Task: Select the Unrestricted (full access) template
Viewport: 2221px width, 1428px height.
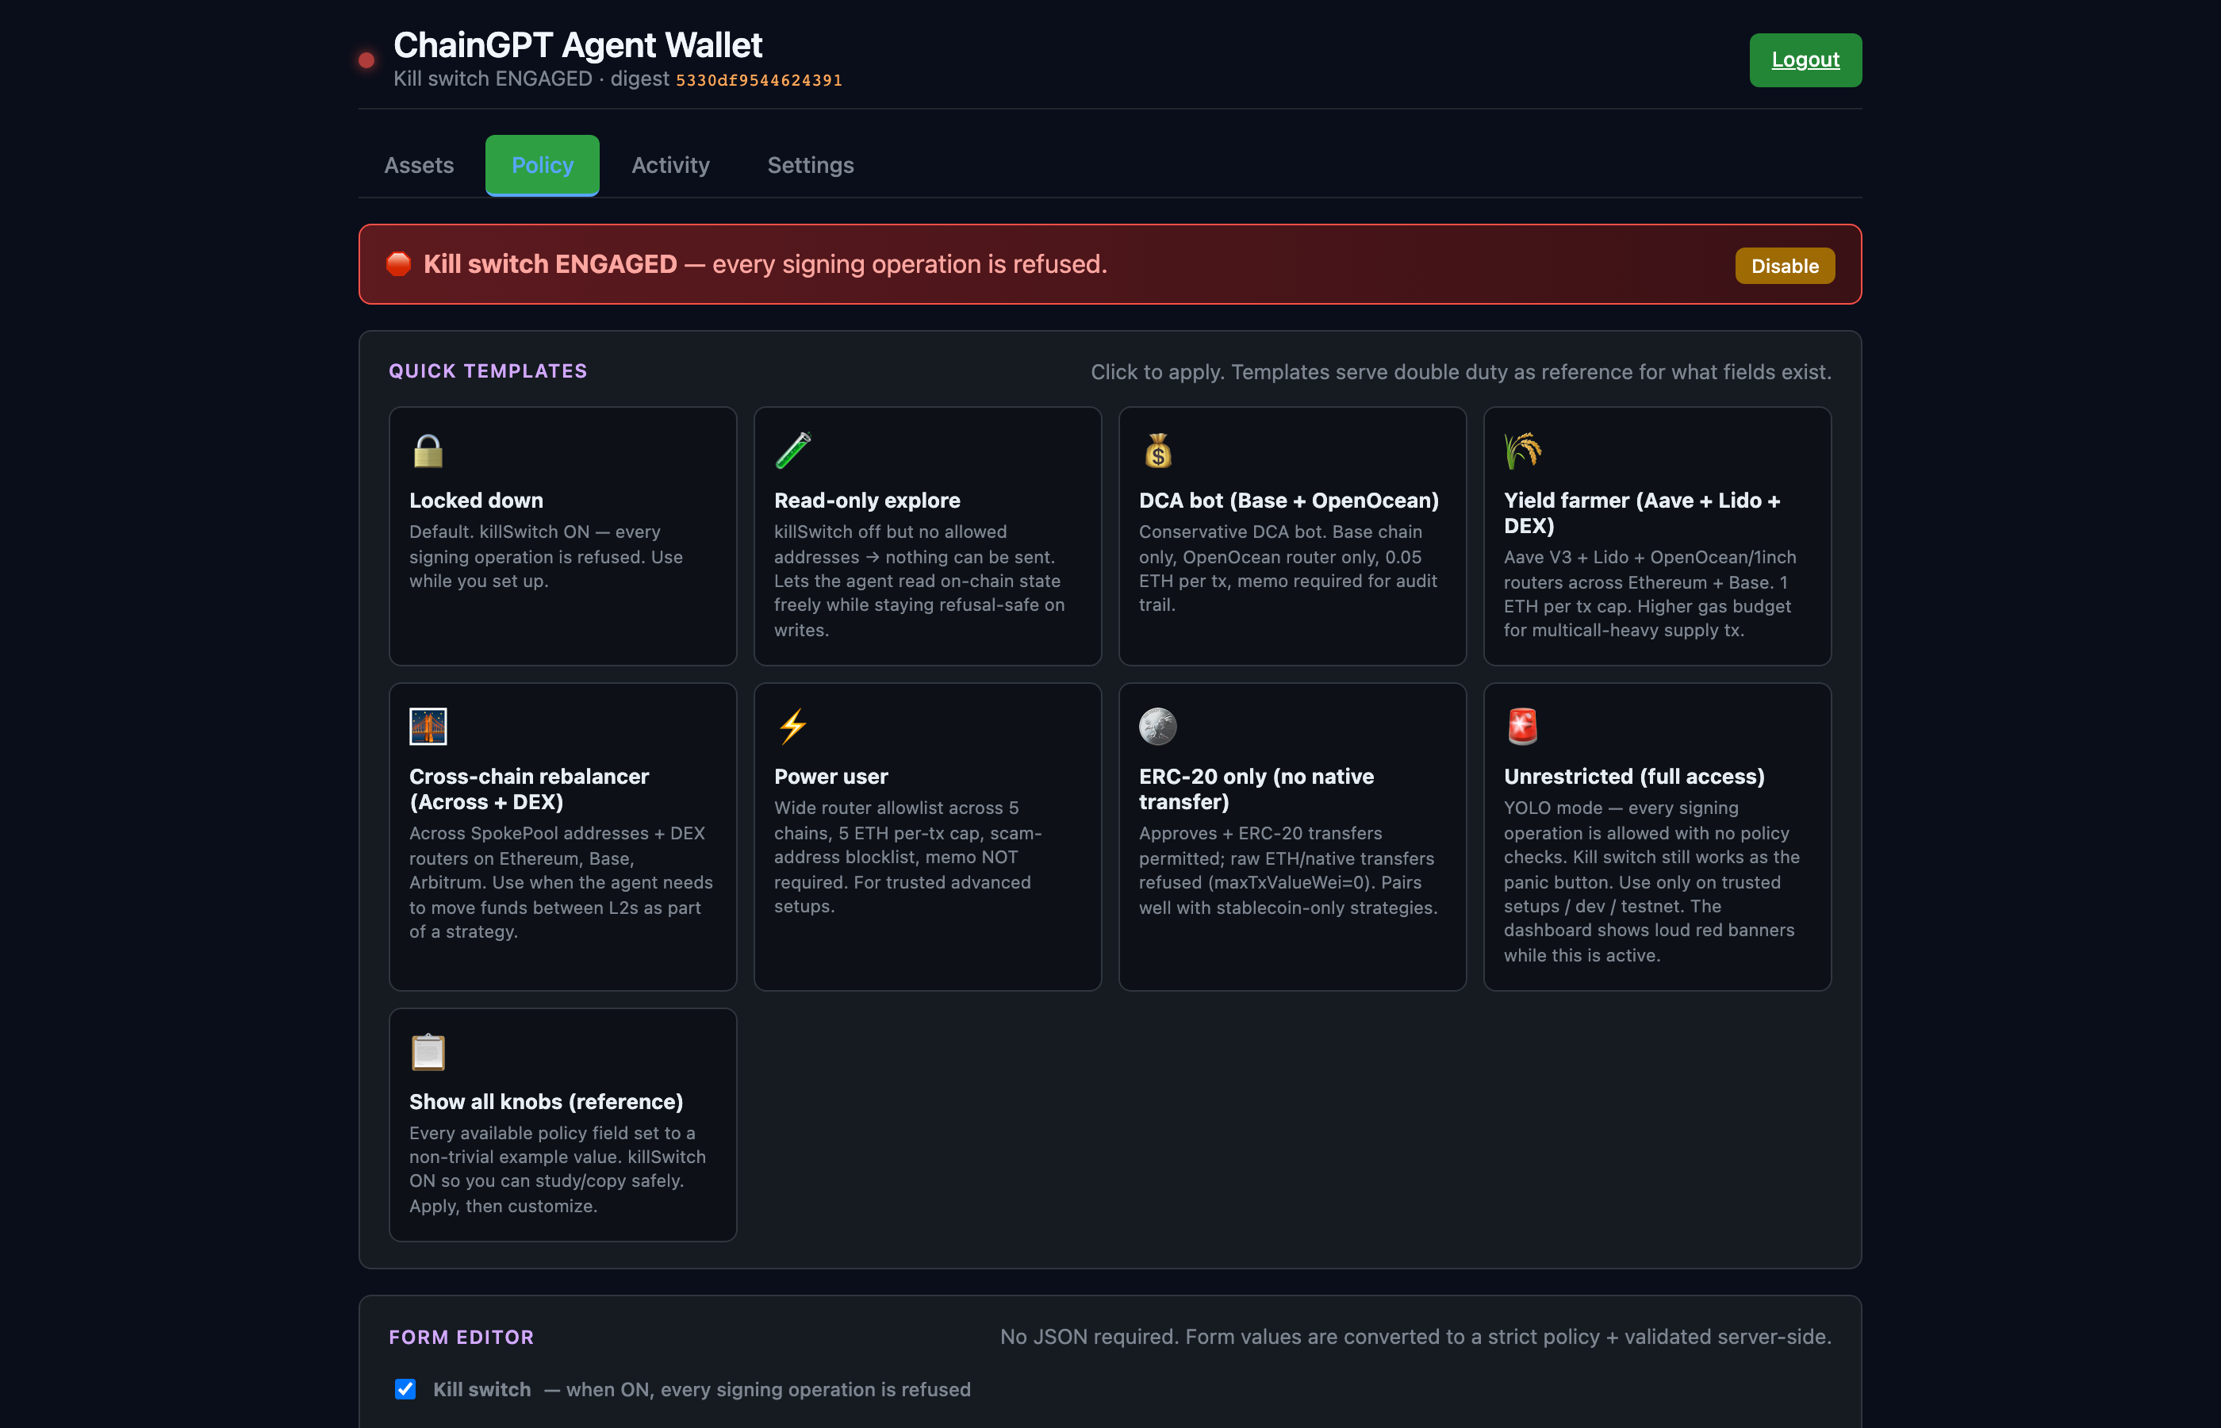Action: (x=1656, y=836)
